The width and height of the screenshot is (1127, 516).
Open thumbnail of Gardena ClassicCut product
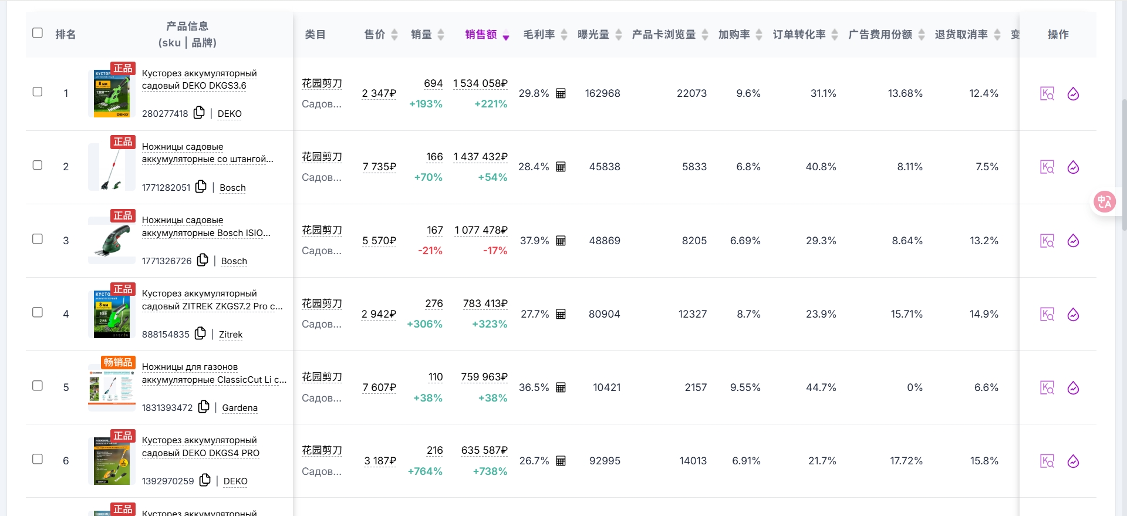[x=112, y=387]
